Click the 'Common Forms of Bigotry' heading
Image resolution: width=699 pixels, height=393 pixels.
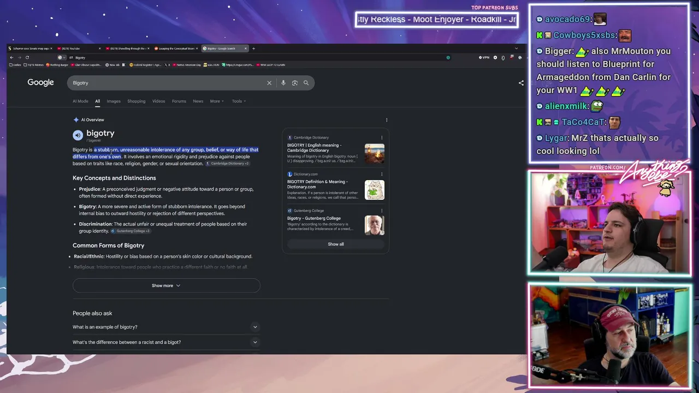(x=108, y=246)
